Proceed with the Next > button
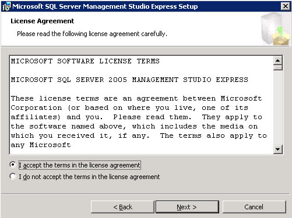Image resolution: width=292 pixels, height=218 pixels. [x=187, y=207]
